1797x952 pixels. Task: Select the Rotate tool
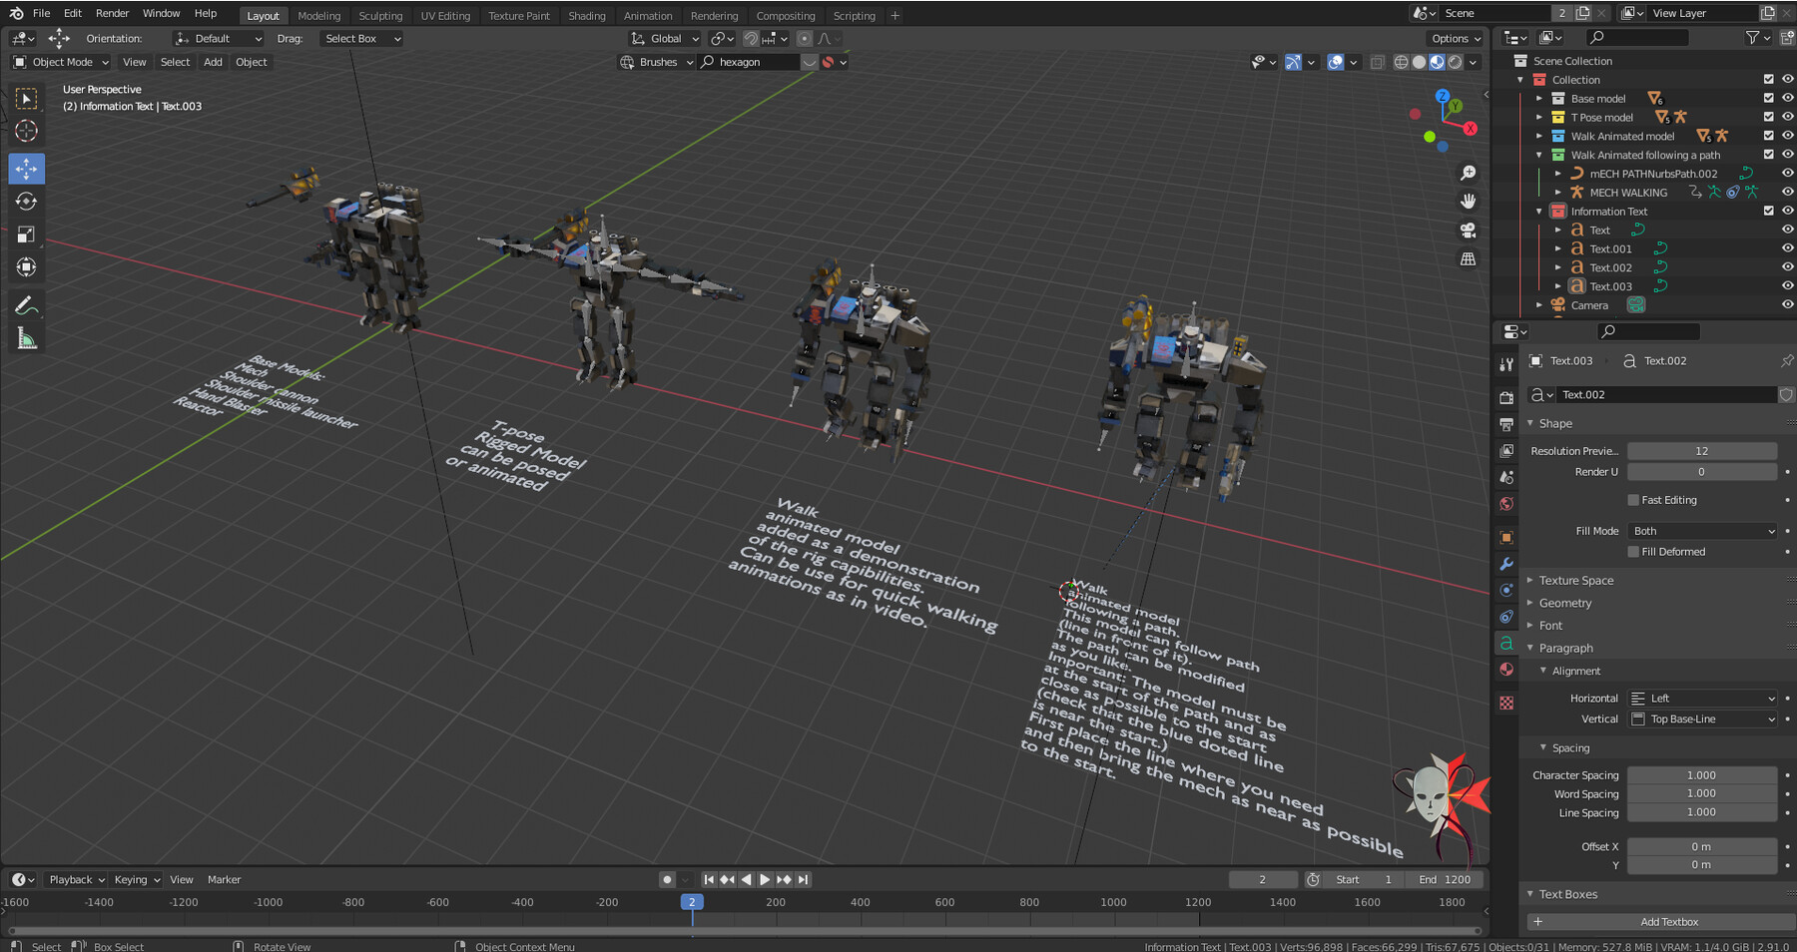26,201
